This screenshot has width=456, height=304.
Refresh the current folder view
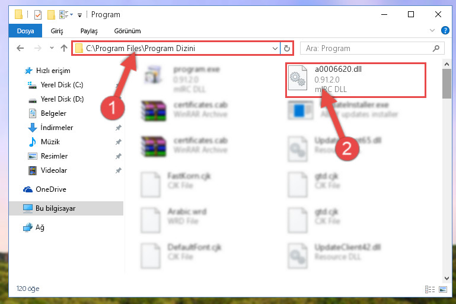287,48
